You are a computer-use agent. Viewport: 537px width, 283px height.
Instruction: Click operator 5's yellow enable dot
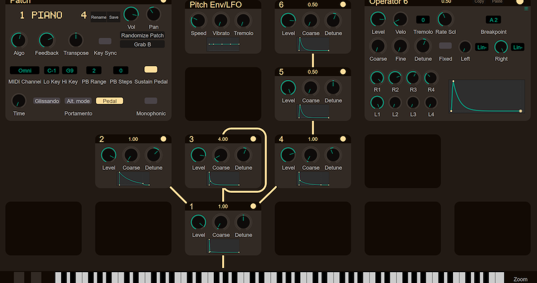pyautogui.click(x=343, y=72)
